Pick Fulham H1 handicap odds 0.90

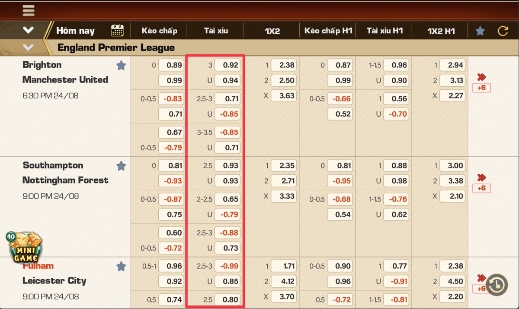point(340,266)
